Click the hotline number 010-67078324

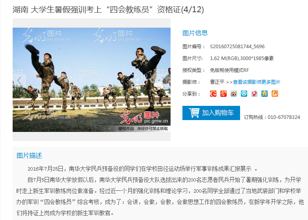click(284, 117)
